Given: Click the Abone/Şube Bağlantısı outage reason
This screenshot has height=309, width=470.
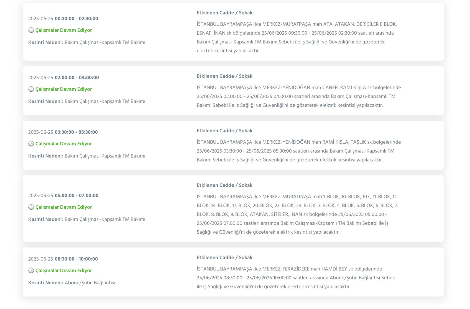Looking at the screenshot, I should tap(90, 283).
